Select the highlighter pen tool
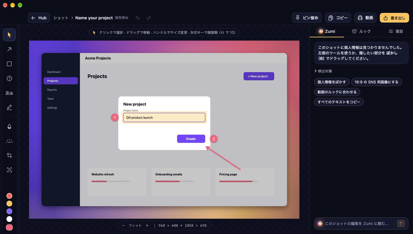This screenshot has width=413, height=234. tap(9, 107)
